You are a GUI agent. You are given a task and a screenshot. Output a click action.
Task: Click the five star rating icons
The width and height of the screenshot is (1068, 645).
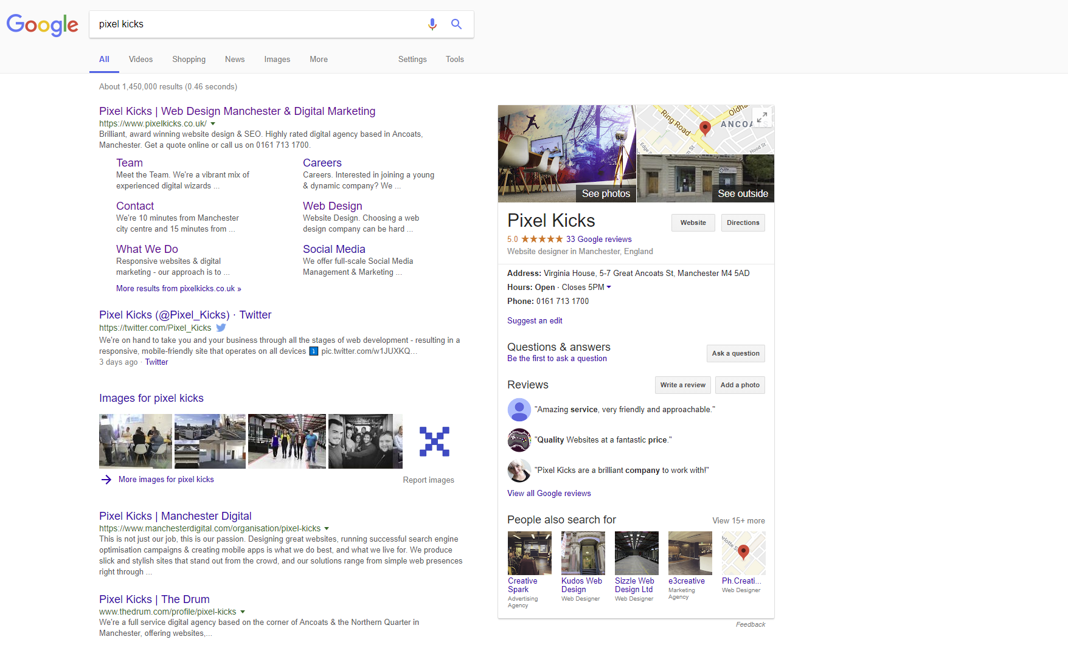(x=542, y=240)
